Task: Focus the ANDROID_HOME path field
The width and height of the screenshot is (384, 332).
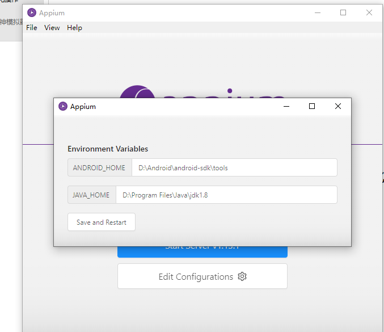Action: click(x=234, y=168)
